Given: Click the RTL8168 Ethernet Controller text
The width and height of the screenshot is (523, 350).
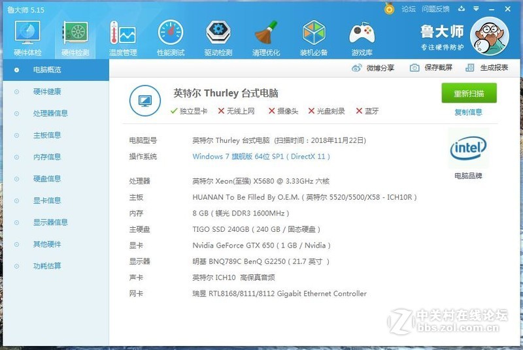Looking at the screenshot, I should point(279,294).
